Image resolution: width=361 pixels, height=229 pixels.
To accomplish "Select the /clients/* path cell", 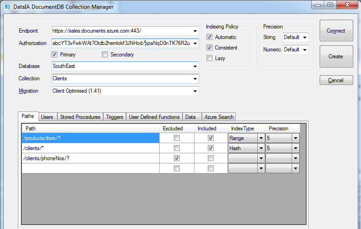I will tap(90, 148).
